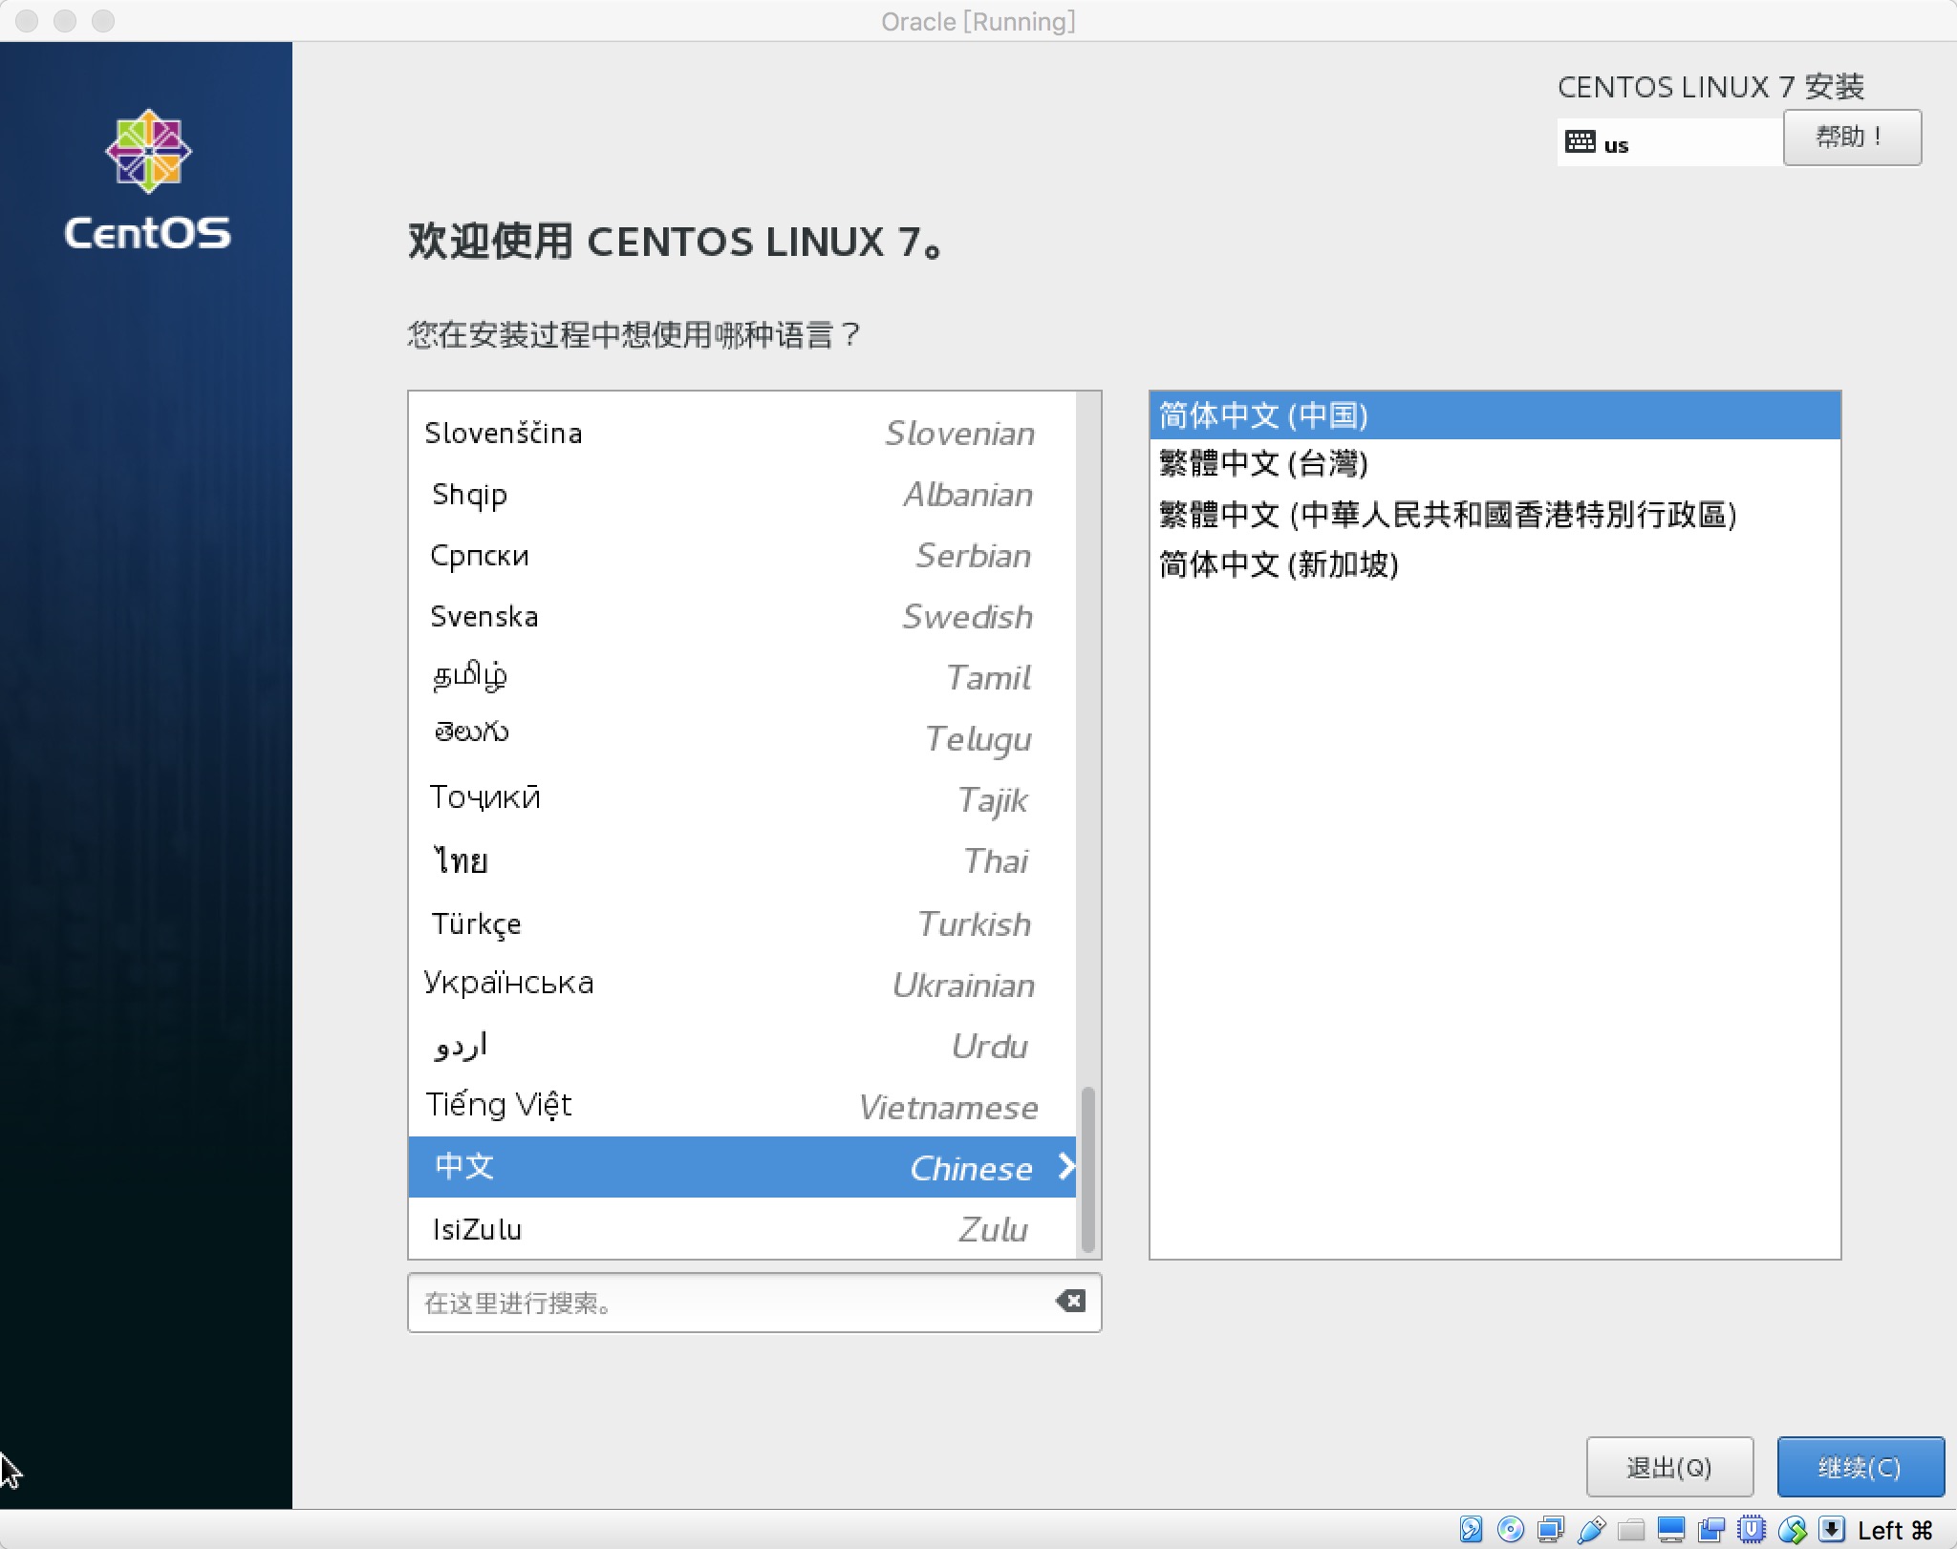Image resolution: width=1957 pixels, height=1549 pixels.
Task: Click the 帮助! help button
Action: click(x=1852, y=138)
